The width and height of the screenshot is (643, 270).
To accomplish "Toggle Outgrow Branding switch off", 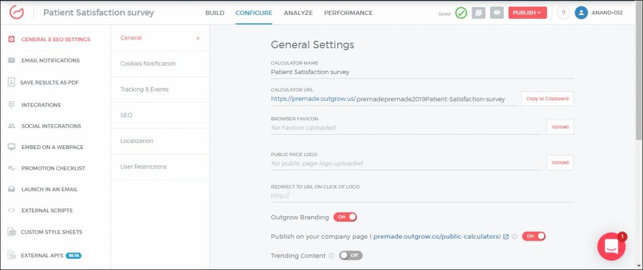I will 345,217.
